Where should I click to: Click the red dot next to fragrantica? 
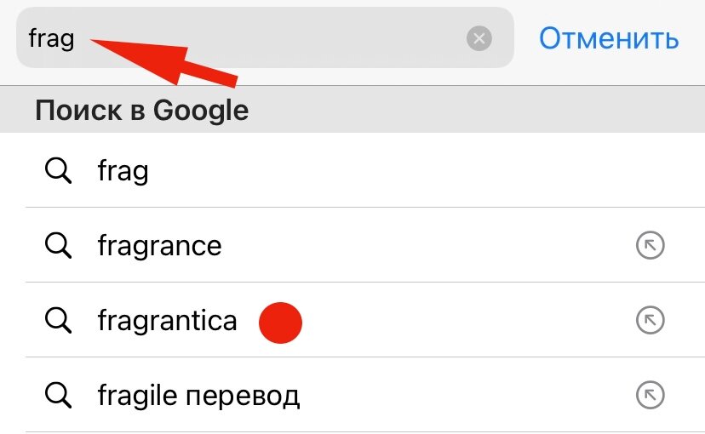(x=281, y=323)
